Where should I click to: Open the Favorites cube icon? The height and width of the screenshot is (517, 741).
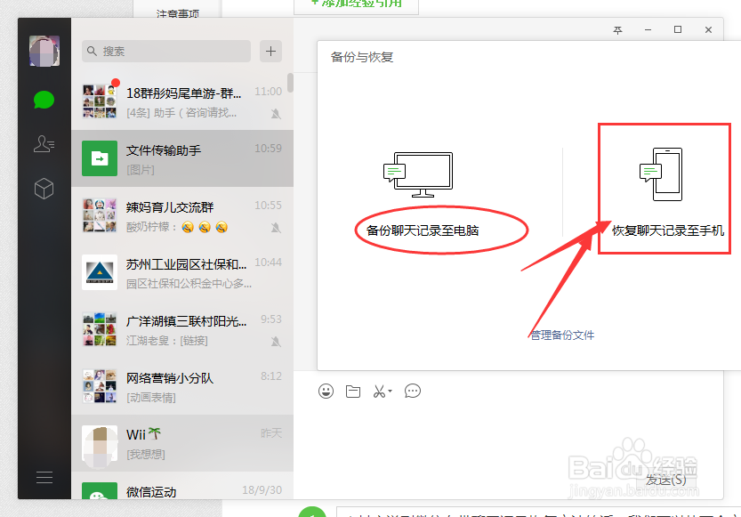44,189
